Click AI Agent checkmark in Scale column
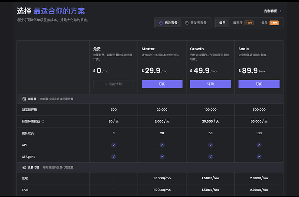This screenshot has height=197, width=299. pyautogui.click(x=259, y=157)
